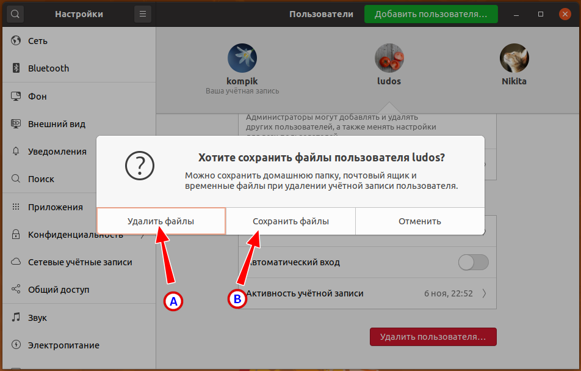581x371 pixels.
Task: Click the Background monitor icon in sidebar
Action: click(x=16, y=97)
